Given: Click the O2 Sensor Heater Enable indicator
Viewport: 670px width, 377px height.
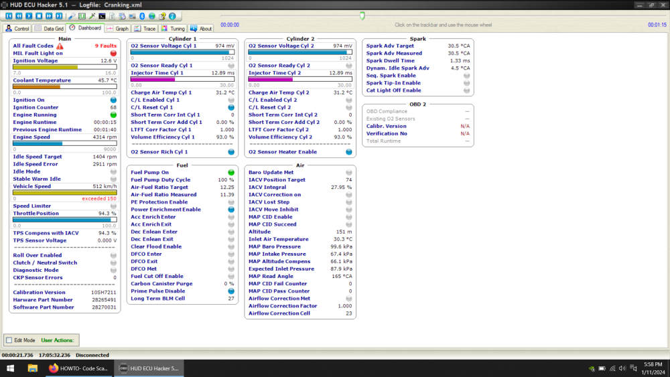Looking at the screenshot, I should [349, 152].
